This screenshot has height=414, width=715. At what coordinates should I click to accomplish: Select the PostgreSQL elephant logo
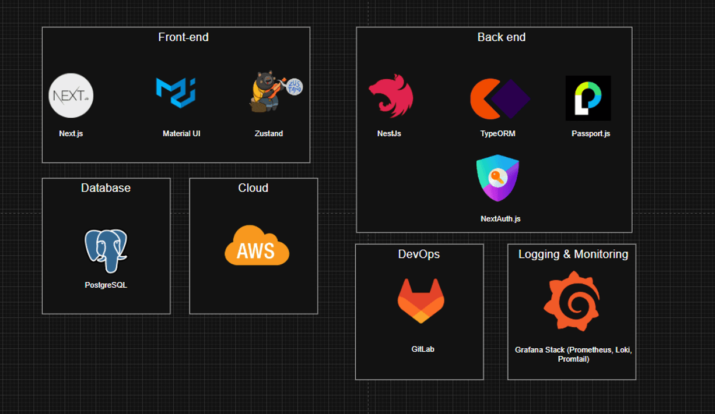[106, 250]
